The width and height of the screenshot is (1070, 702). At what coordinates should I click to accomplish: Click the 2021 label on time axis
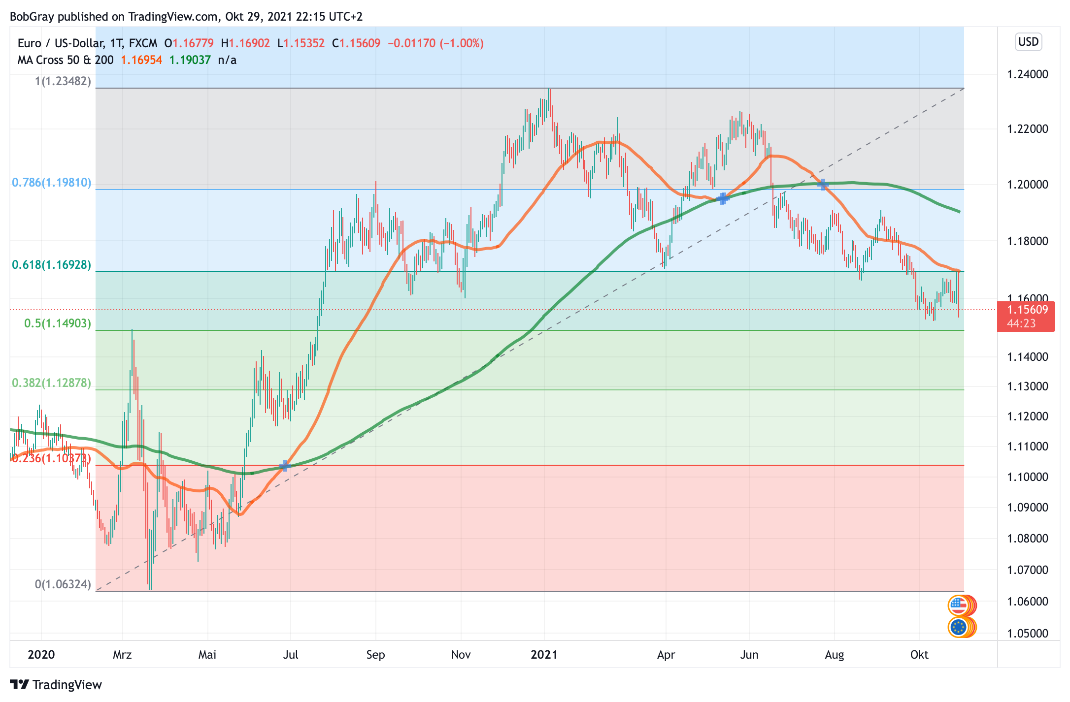coord(544,655)
